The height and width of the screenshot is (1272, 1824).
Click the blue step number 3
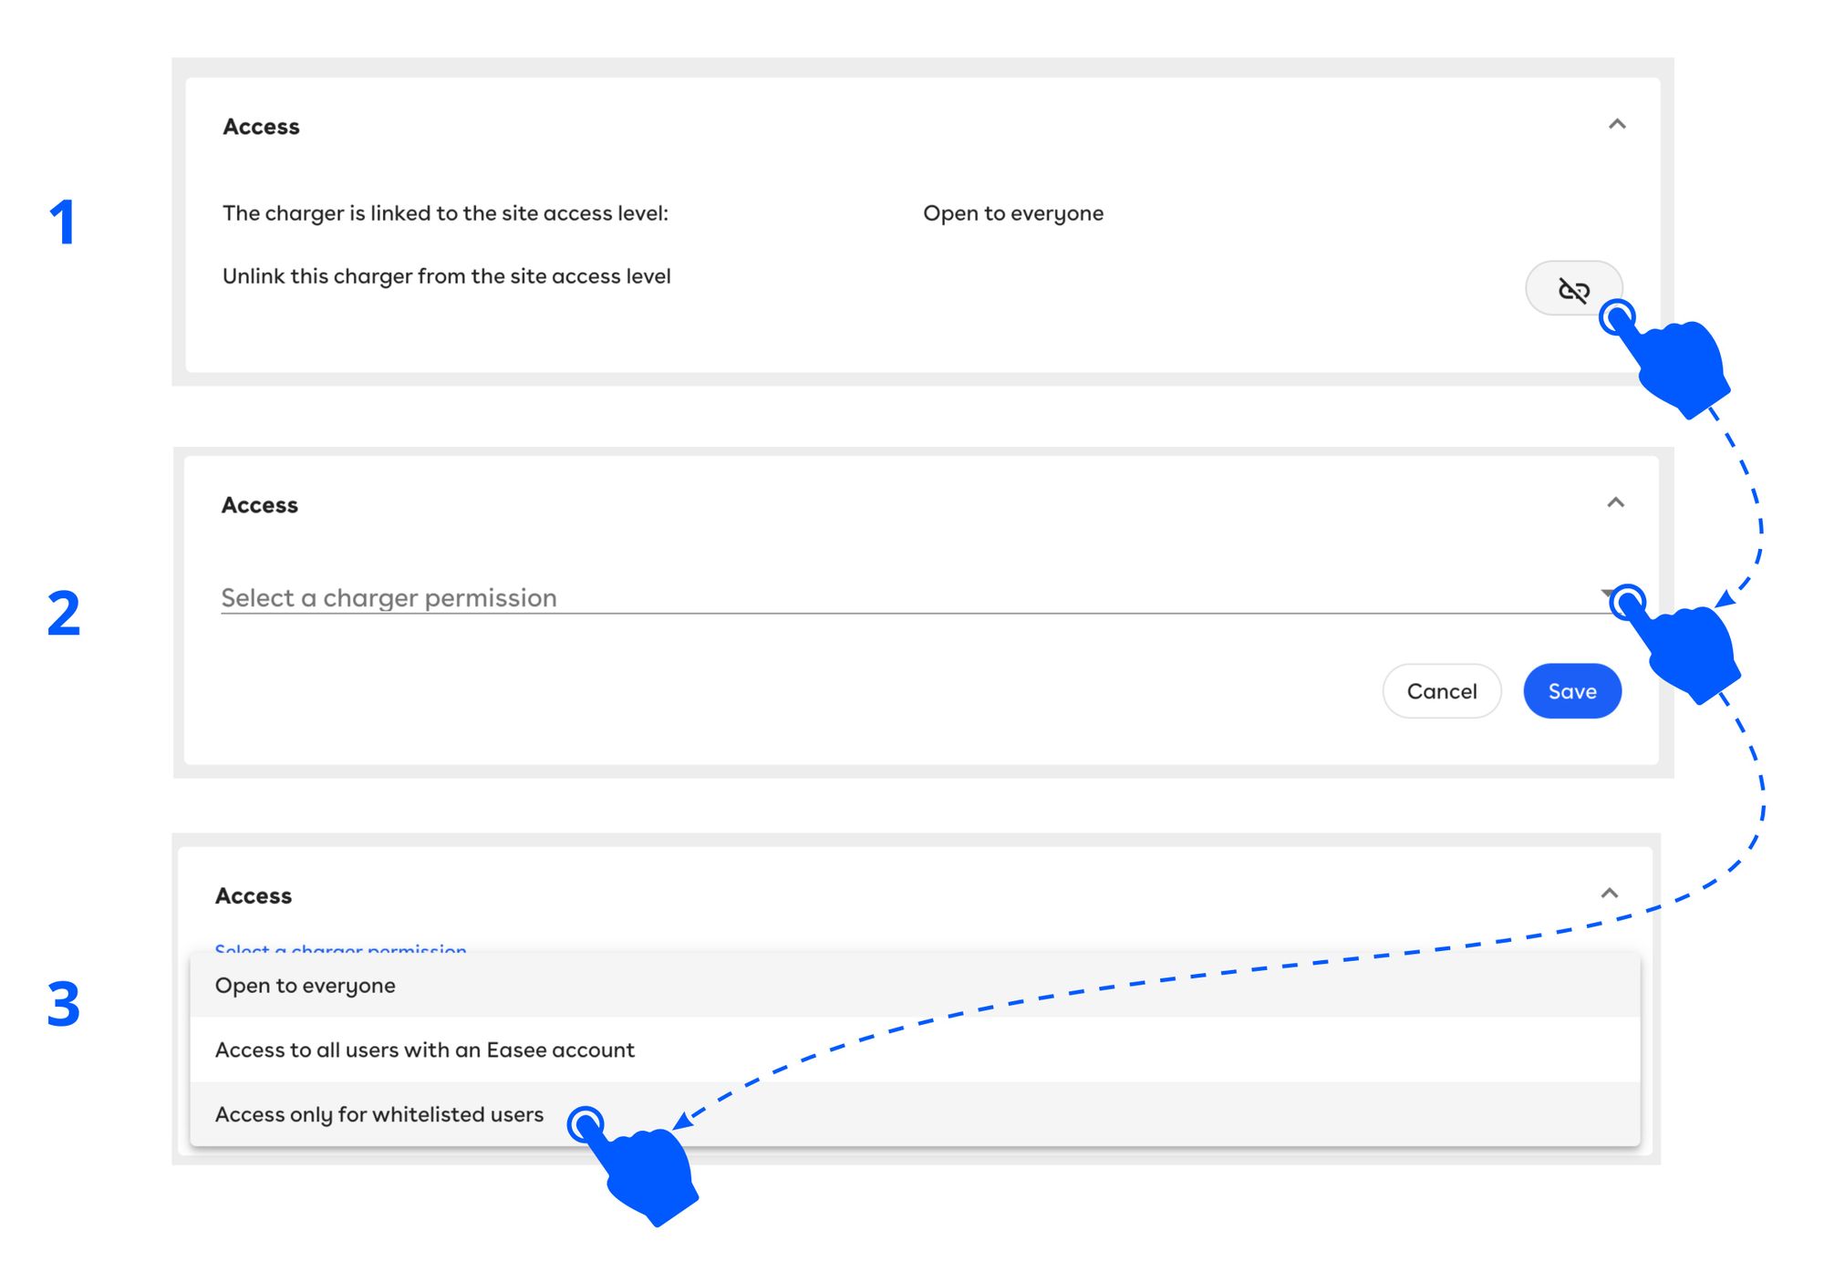[64, 1004]
